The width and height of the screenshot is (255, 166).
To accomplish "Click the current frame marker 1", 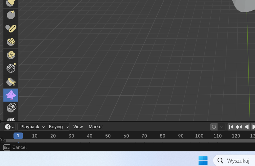I will pyautogui.click(x=18, y=136).
